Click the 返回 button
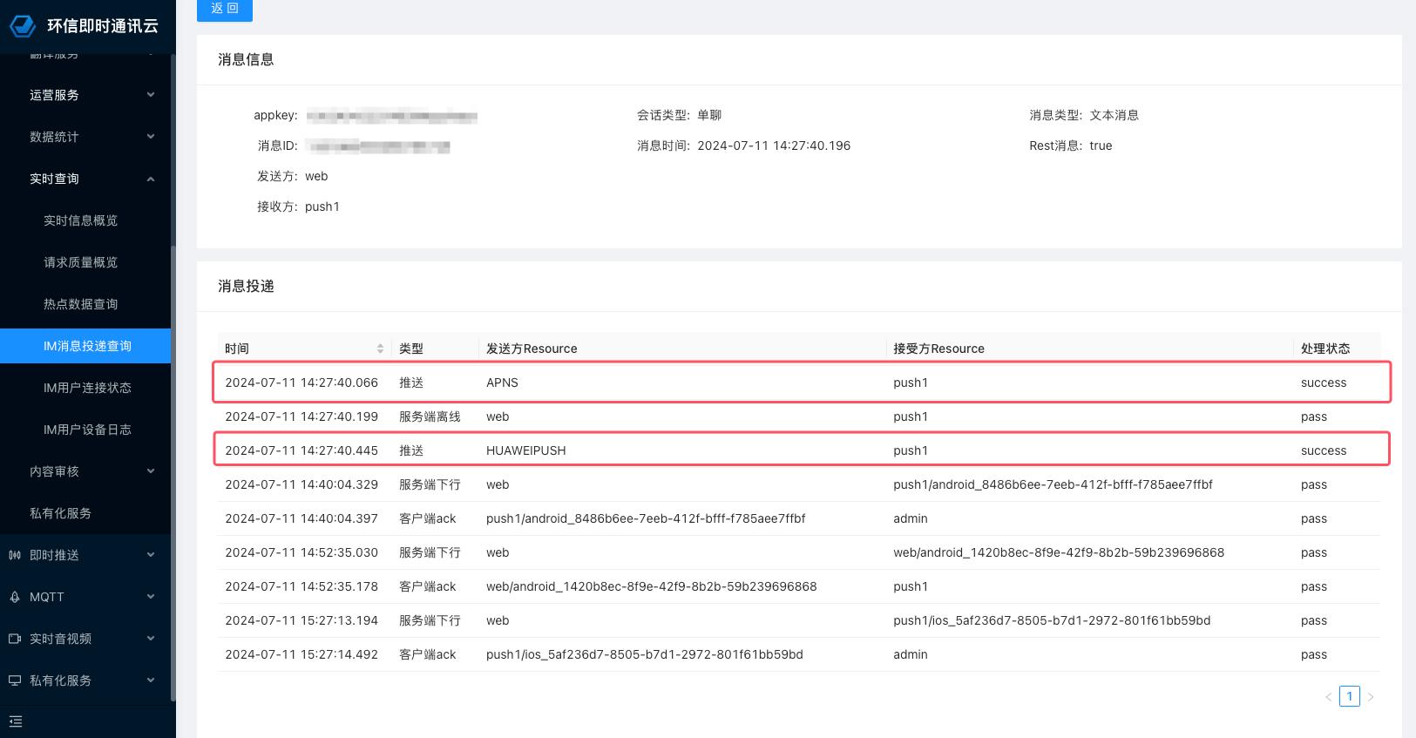The image size is (1416, 738). click(225, 9)
